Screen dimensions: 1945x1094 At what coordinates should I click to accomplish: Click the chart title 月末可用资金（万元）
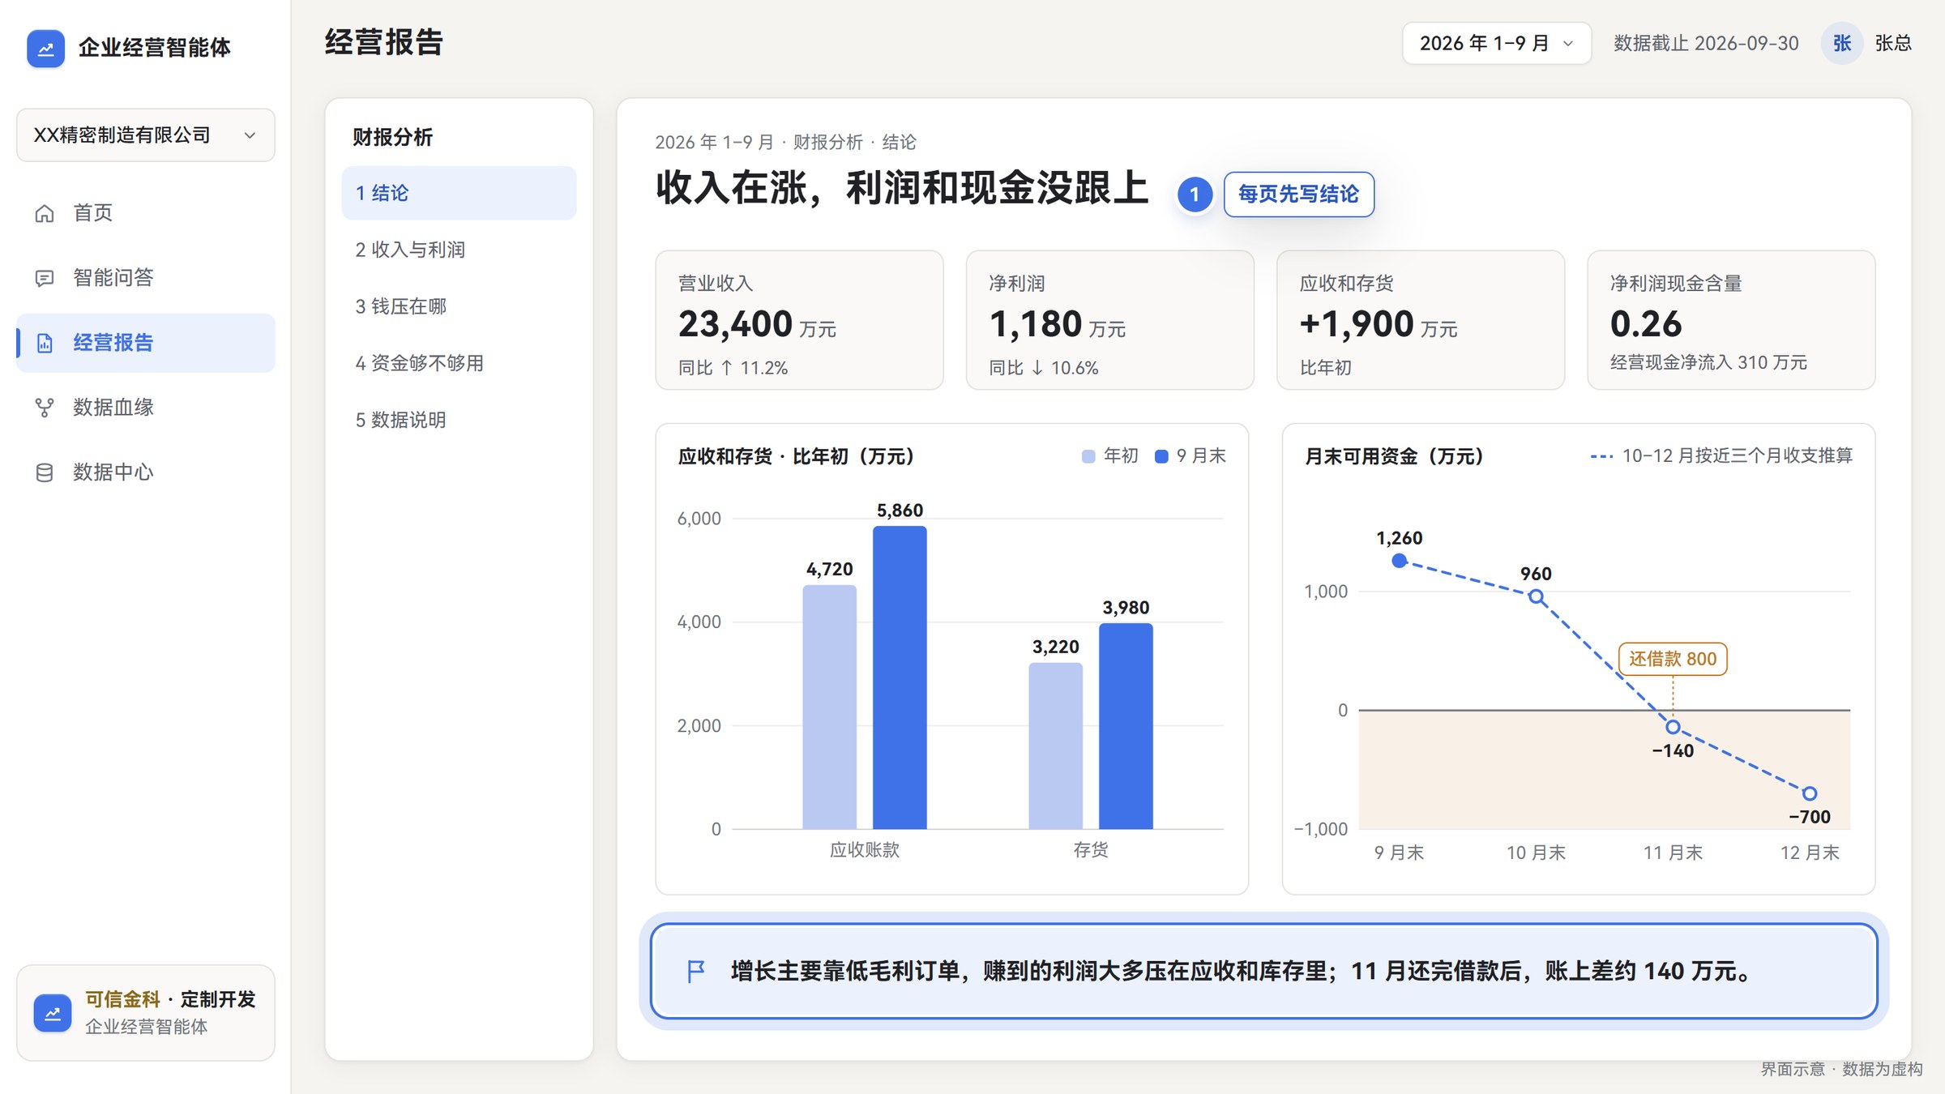[1394, 456]
